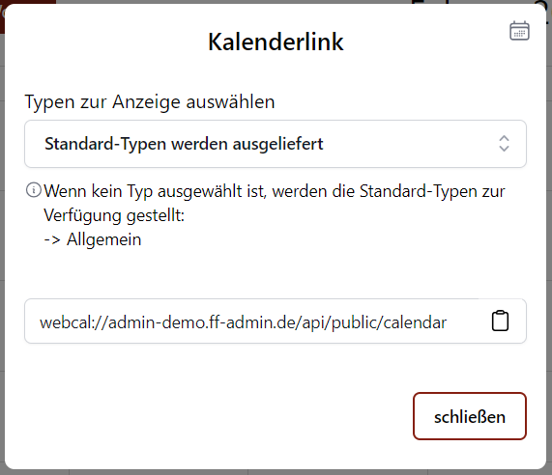Viewport: 552px width, 475px height.
Task: Click the partially hidden search icon at top right
Action: [x=542, y=3]
